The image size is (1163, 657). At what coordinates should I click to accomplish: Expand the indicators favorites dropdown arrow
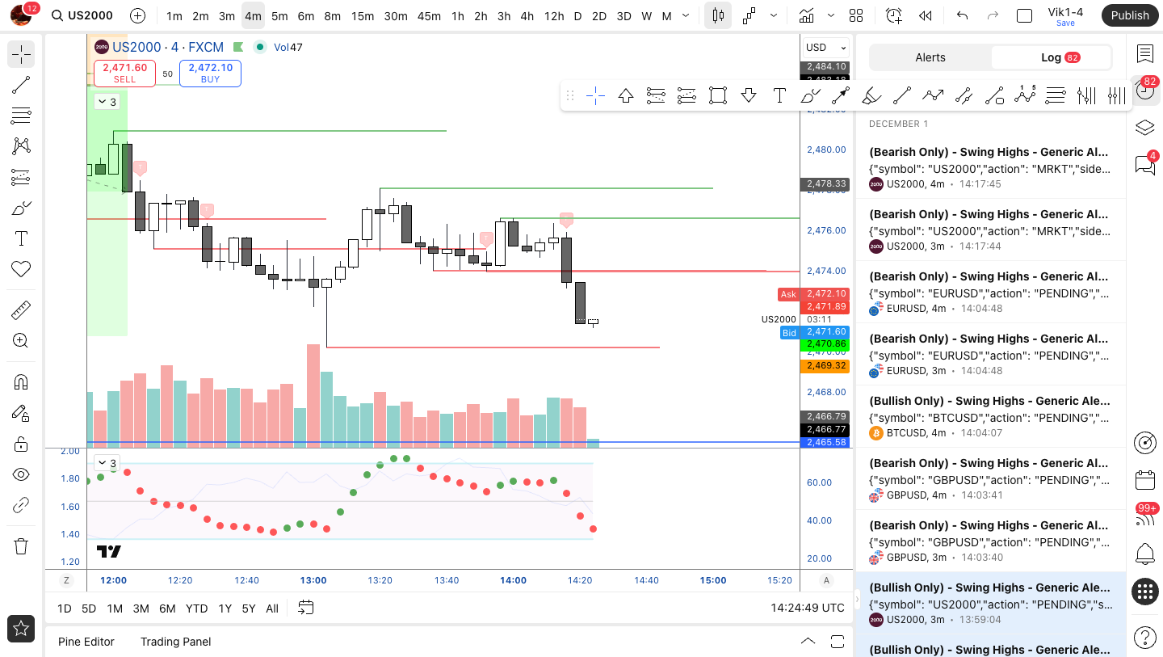click(831, 15)
